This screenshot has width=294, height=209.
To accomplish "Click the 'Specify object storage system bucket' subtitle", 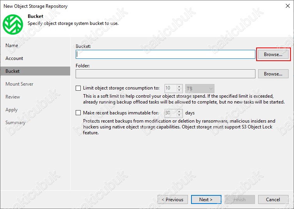I will click(x=73, y=24).
